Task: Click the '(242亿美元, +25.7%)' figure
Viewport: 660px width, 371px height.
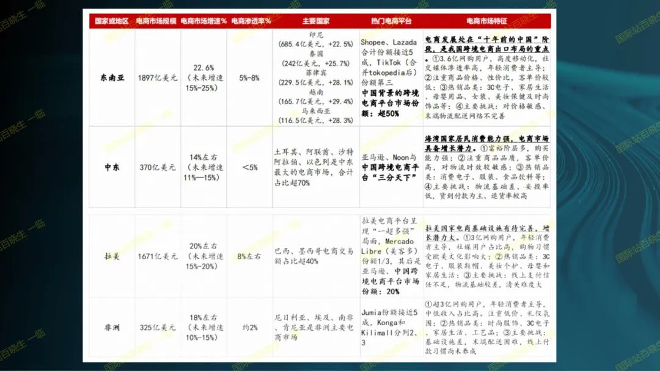Action: (316, 63)
